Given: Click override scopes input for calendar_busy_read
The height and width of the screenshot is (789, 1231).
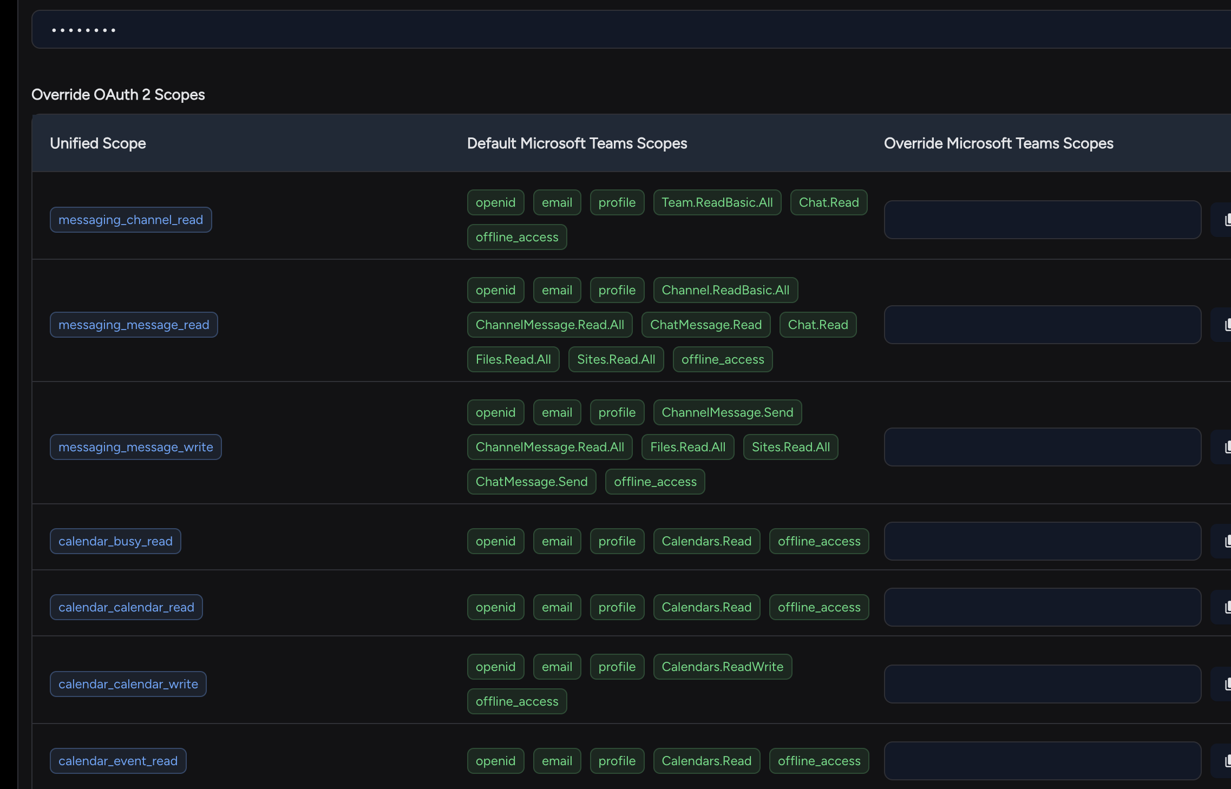Looking at the screenshot, I should point(1043,541).
